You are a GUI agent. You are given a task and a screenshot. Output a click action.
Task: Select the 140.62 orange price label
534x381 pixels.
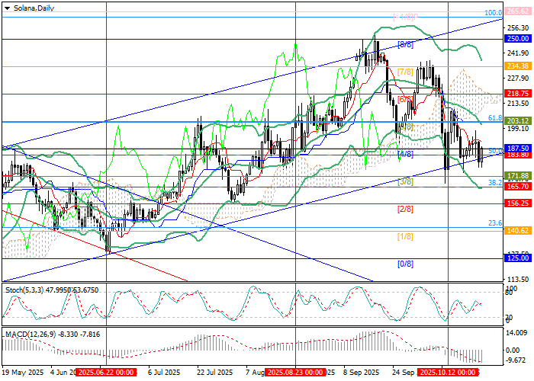click(518, 231)
